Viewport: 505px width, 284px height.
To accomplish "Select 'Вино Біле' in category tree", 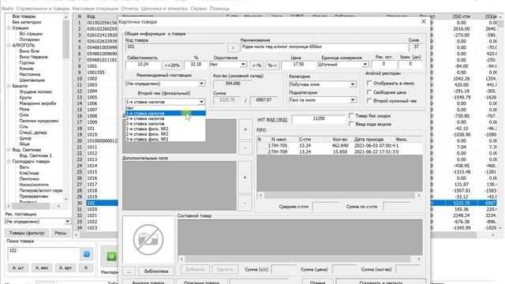I will [x=29, y=51].
